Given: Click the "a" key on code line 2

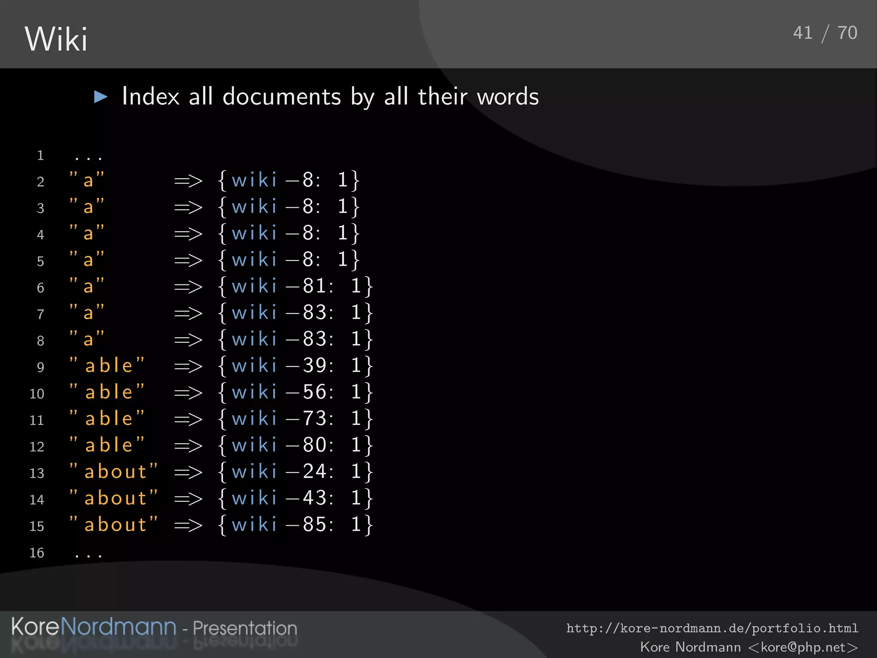Looking at the screenshot, I should tap(87, 180).
